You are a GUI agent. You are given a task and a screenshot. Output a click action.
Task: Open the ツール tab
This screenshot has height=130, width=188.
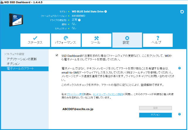96,40
